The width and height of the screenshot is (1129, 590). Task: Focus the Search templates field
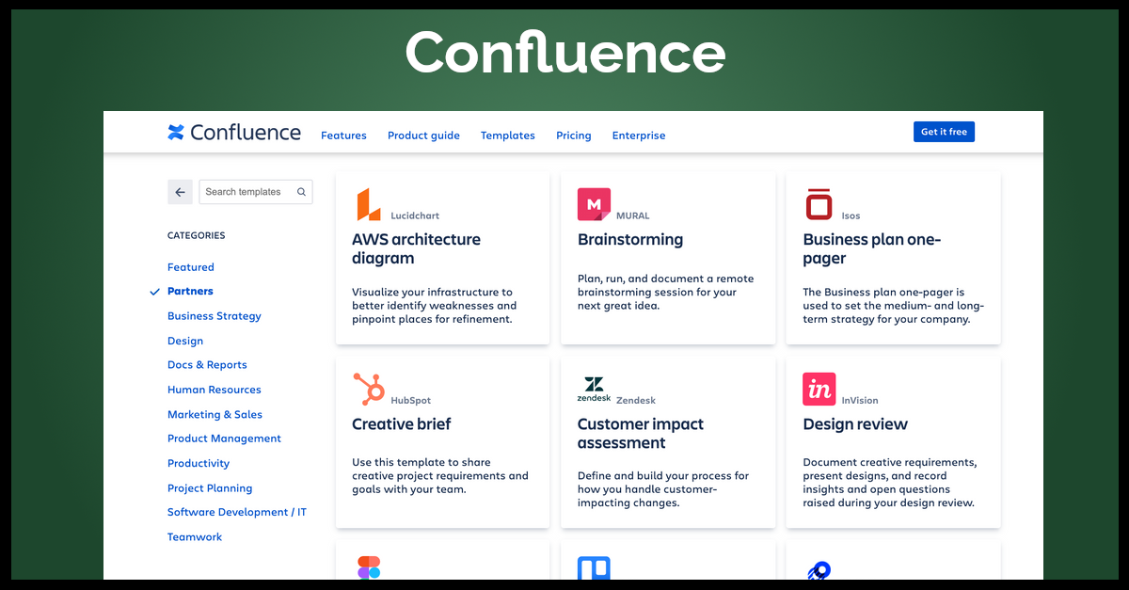[256, 192]
